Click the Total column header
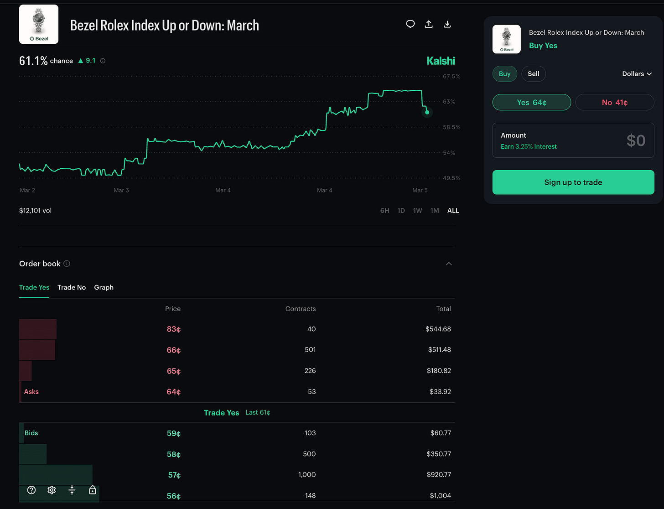 click(x=443, y=309)
